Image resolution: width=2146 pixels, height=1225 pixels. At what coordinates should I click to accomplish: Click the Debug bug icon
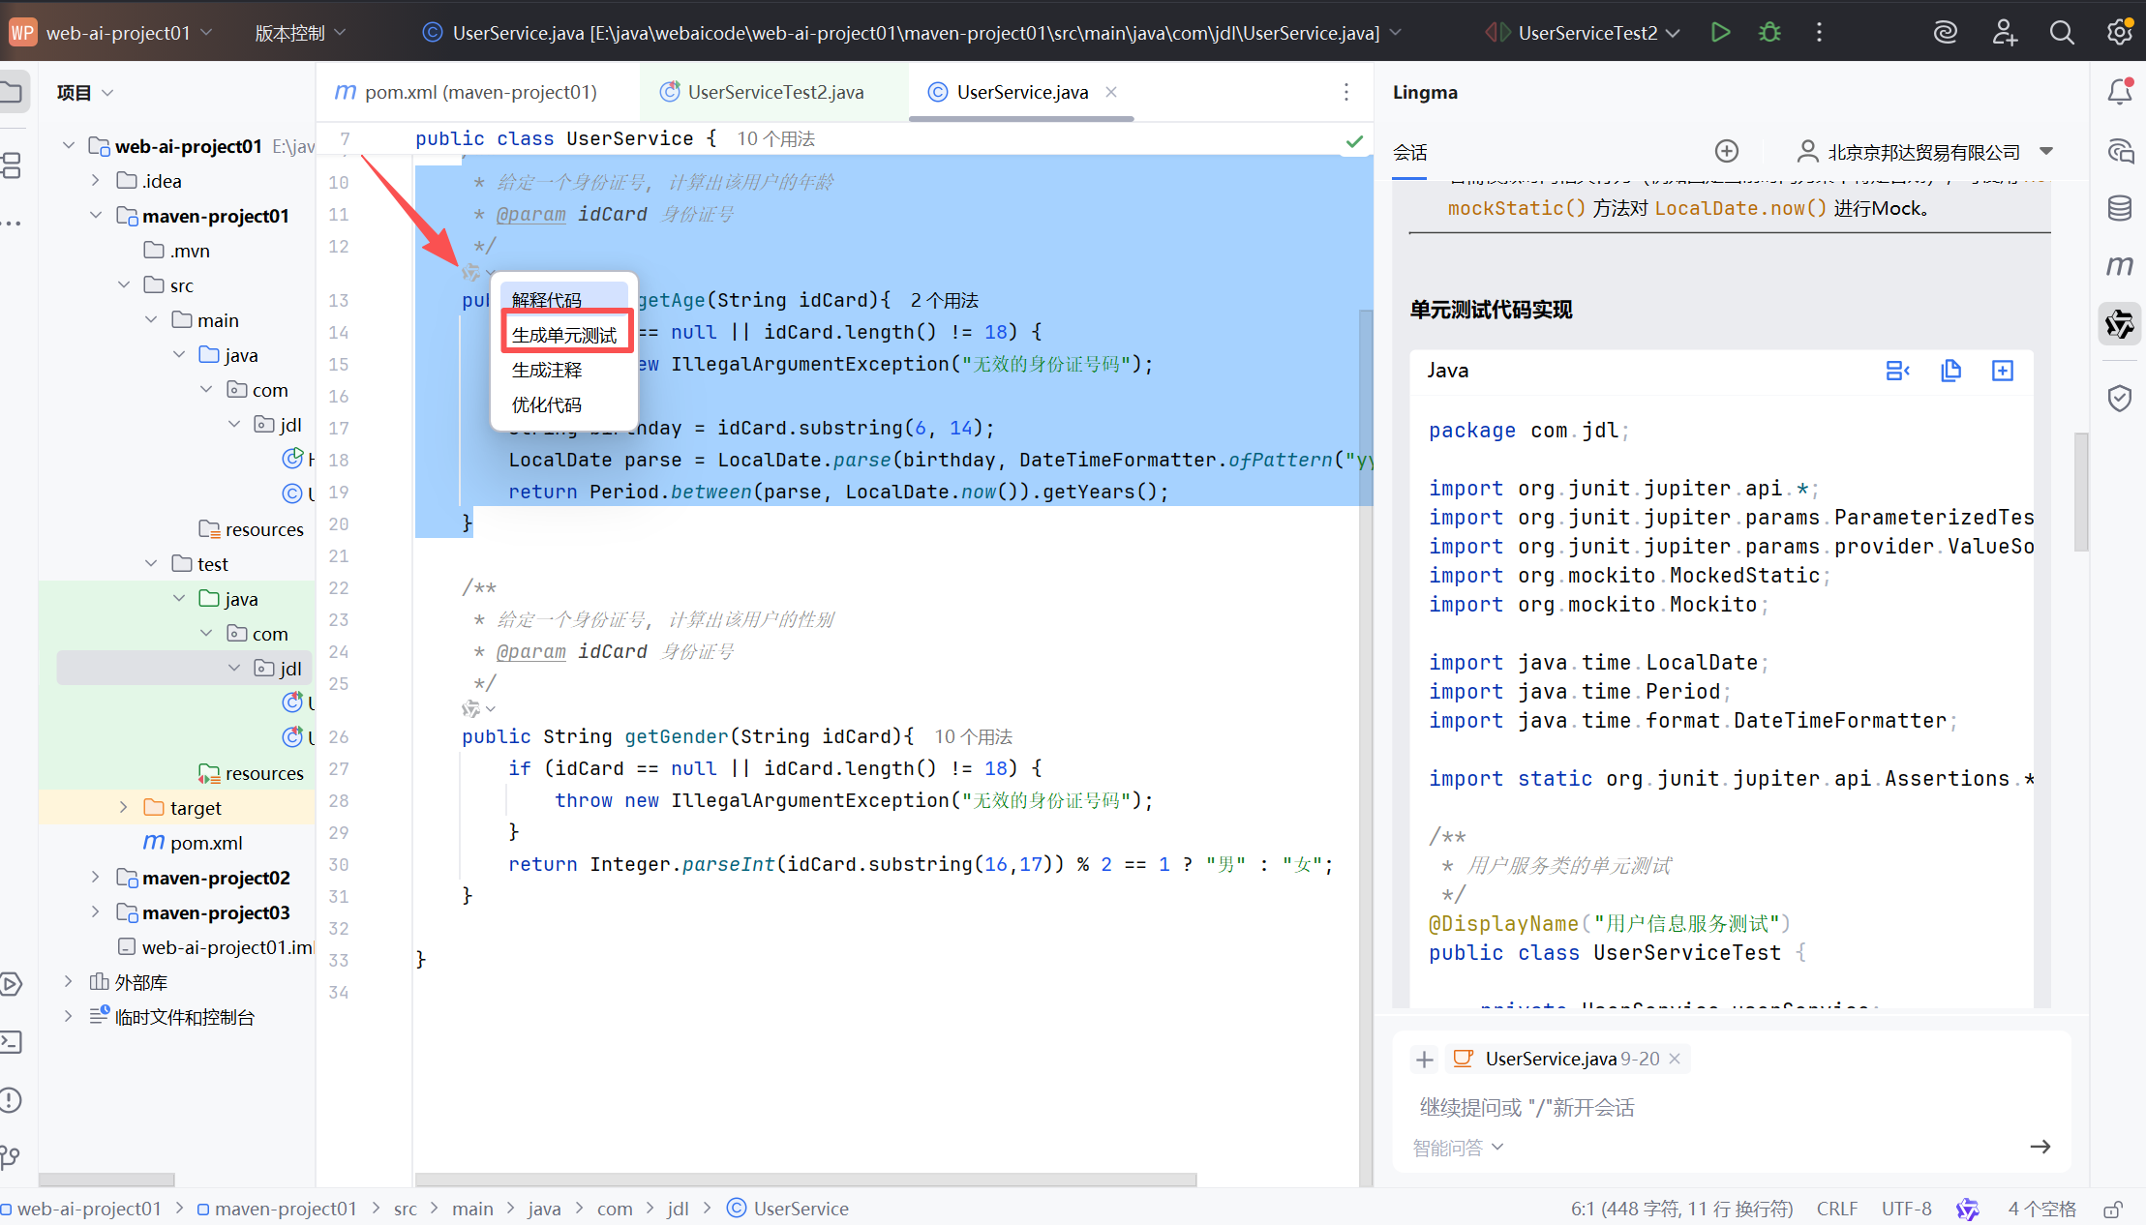(1769, 33)
